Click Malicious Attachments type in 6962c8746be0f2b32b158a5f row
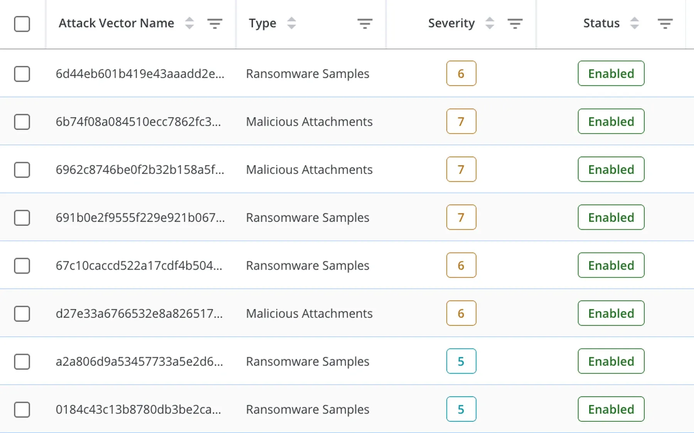This screenshot has width=694, height=433. click(309, 169)
